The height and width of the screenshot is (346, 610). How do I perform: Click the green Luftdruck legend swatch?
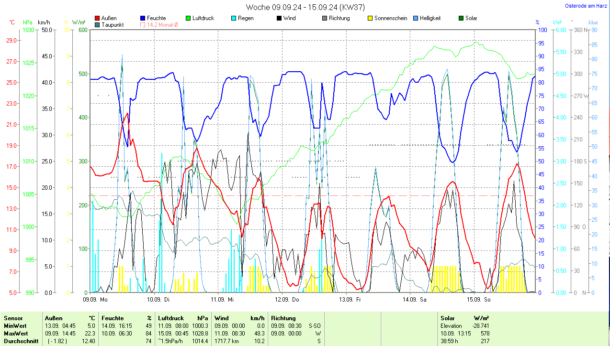[189, 19]
